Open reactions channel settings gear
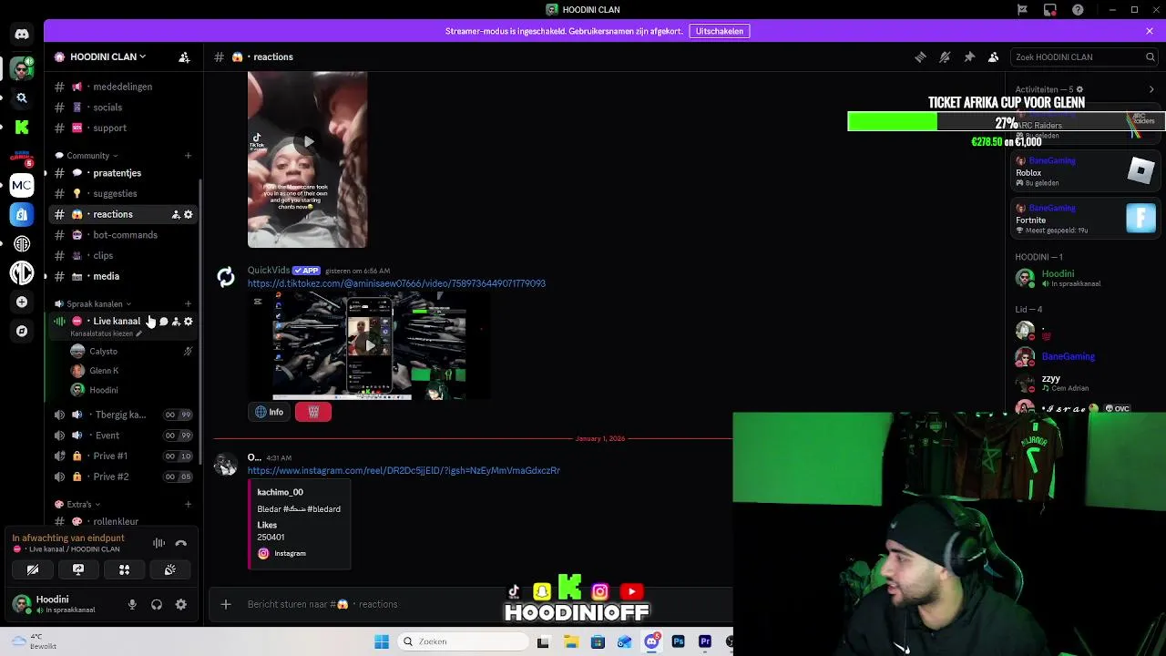The width and height of the screenshot is (1166, 656). point(189,214)
